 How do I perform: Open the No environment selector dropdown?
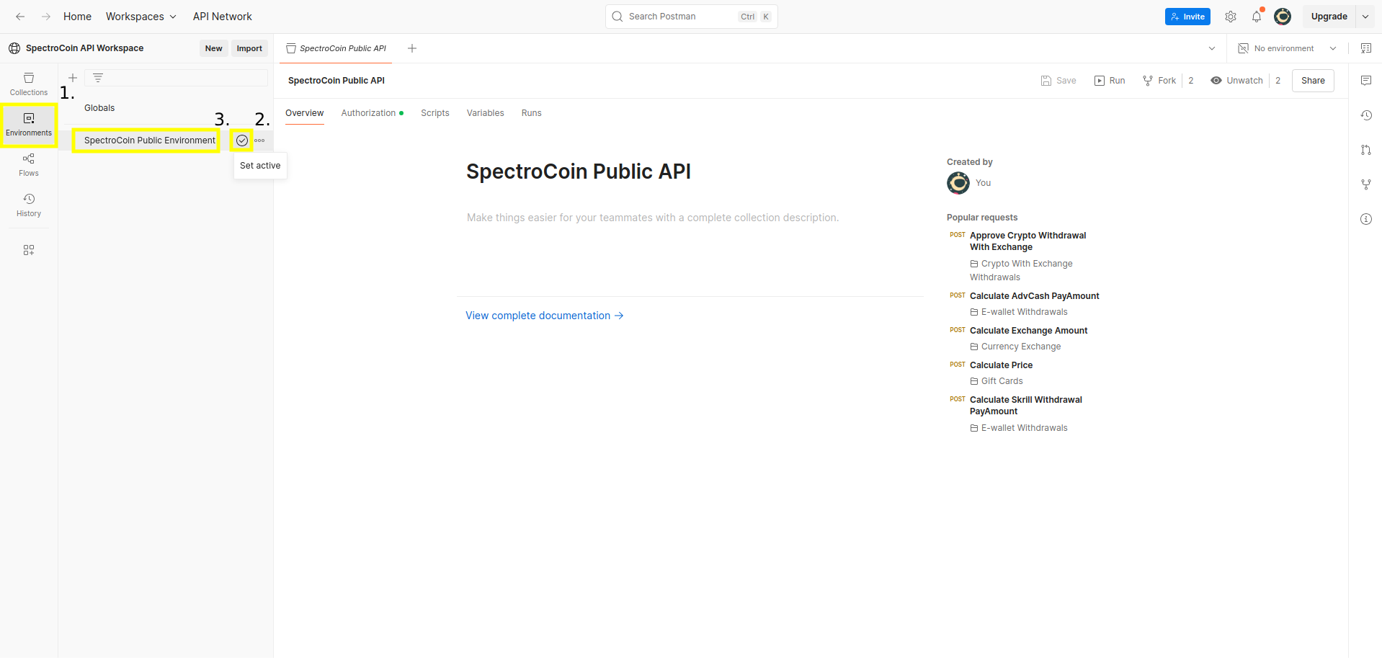pos(1287,48)
